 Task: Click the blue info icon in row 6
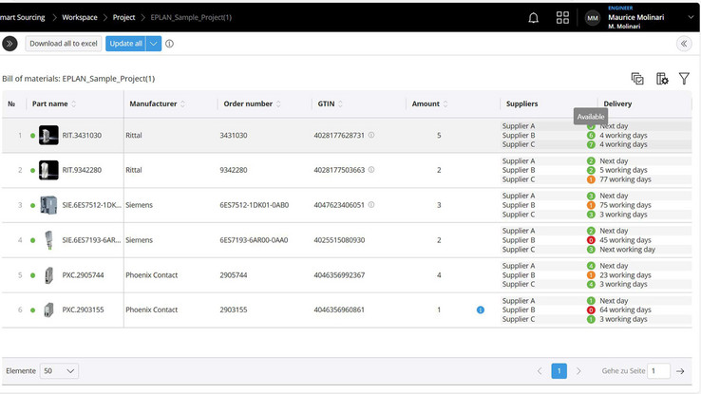pos(481,310)
